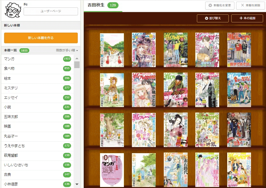Open bottom-row pink cover 輝夜伝

coord(207,170)
